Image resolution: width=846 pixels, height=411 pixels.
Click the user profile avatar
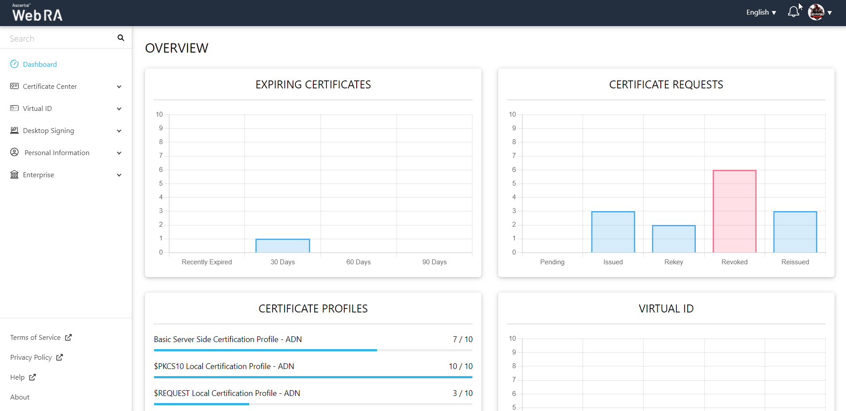816,12
